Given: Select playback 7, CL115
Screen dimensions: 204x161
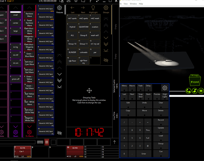Looking at the screenshot, I should point(23,152).
